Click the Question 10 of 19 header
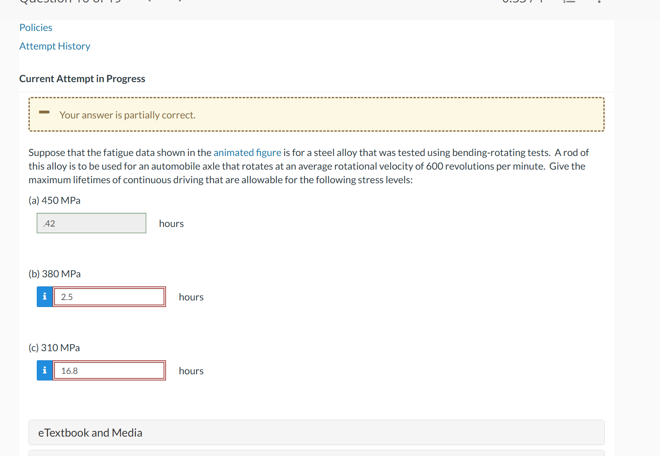The width and height of the screenshot is (660, 456). pyautogui.click(x=70, y=1)
